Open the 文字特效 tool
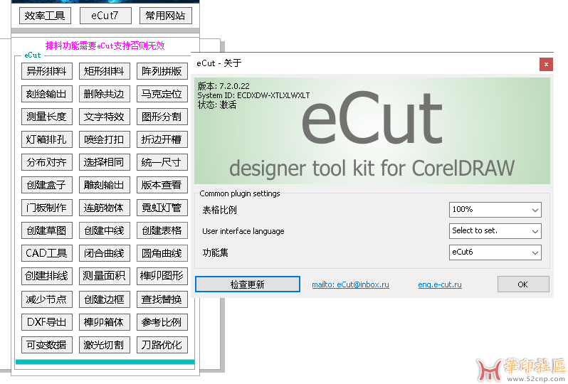 (x=105, y=117)
